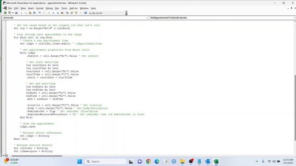Open Task View on the taskbar
Screen dimensions: 296x166
[x=131, y=161]
